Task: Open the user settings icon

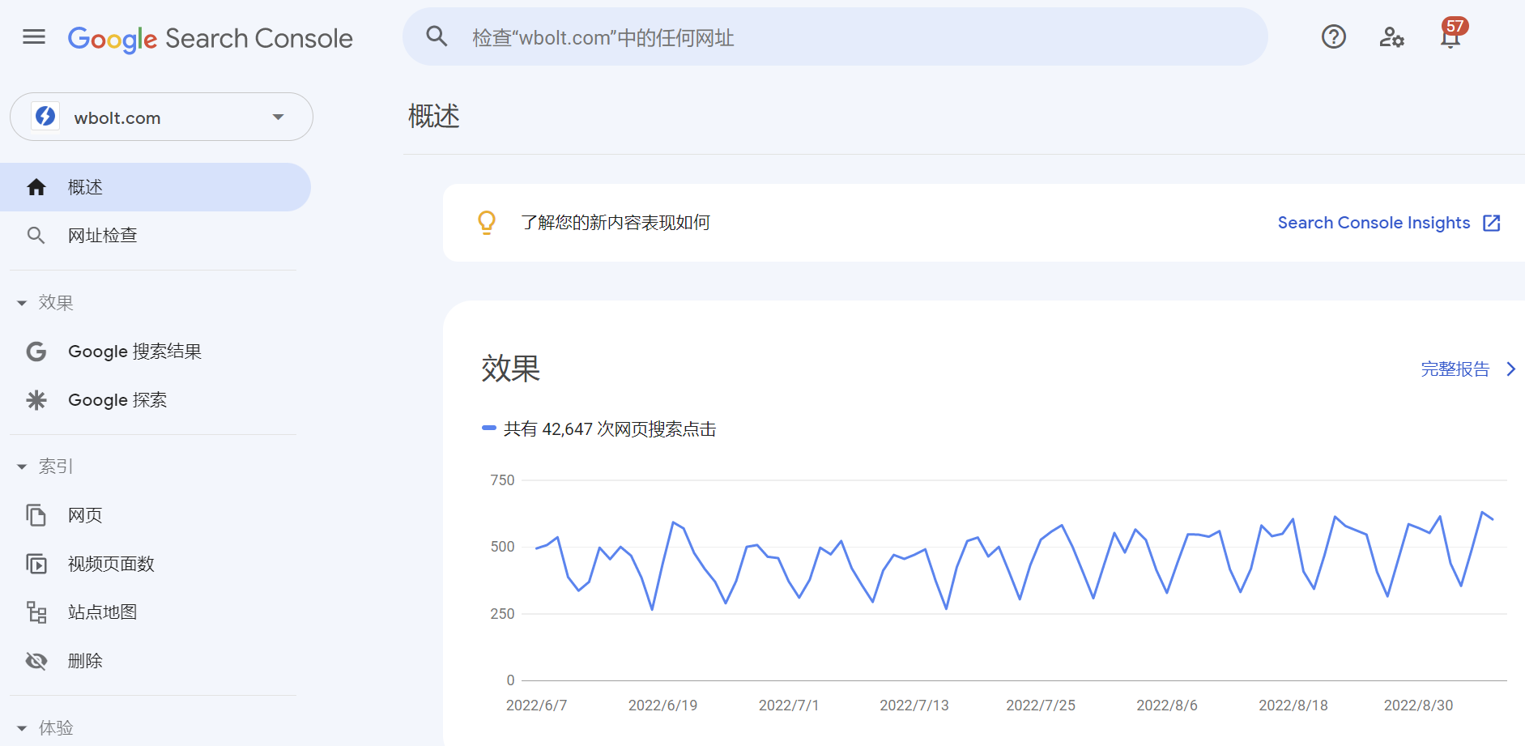Action: (1391, 36)
